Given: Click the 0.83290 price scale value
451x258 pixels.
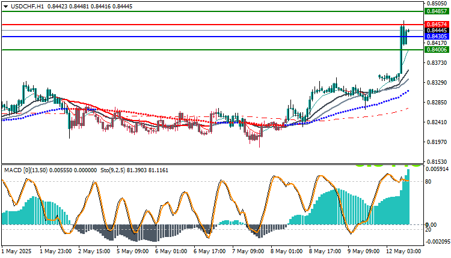Looking at the screenshot, I should (437, 83).
